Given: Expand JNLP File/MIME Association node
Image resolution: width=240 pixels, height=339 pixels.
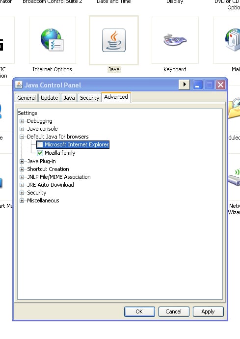Looking at the screenshot, I should (22, 177).
